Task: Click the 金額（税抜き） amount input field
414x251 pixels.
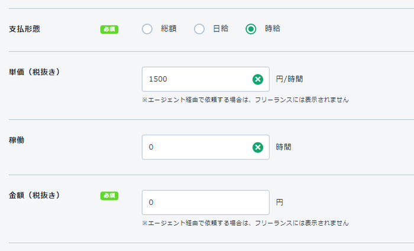Action: [x=205, y=203]
